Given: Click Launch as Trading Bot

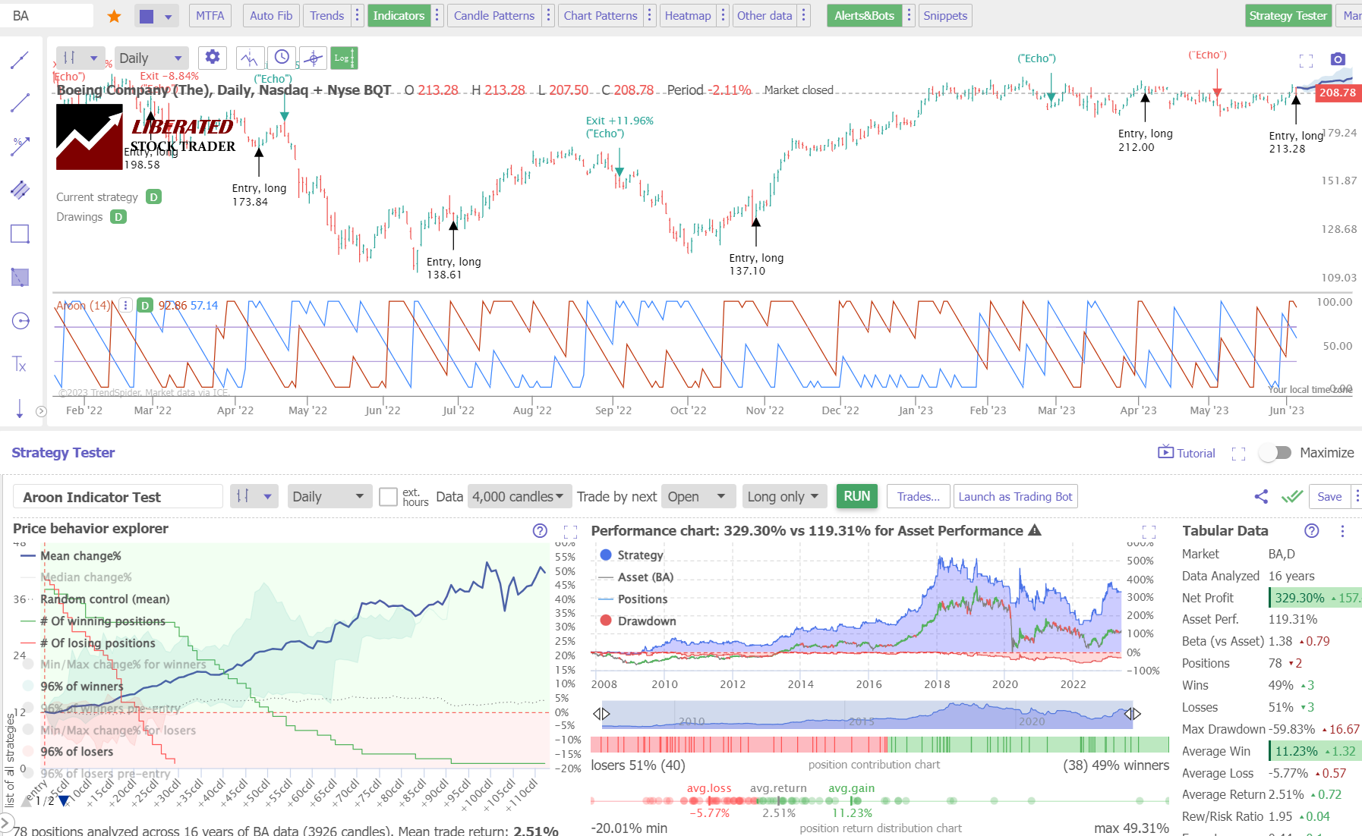Looking at the screenshot, I should [1015, 496].
